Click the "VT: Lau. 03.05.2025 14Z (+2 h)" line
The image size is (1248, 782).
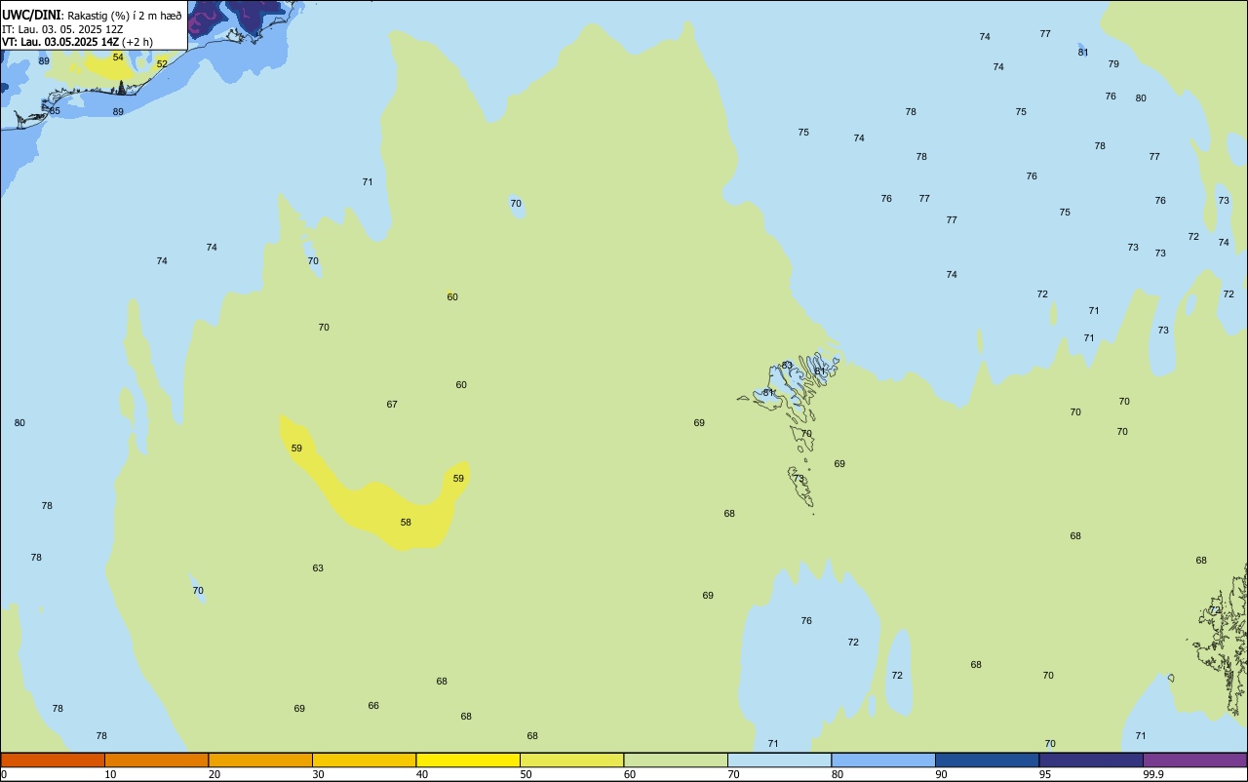click(77, 42)
